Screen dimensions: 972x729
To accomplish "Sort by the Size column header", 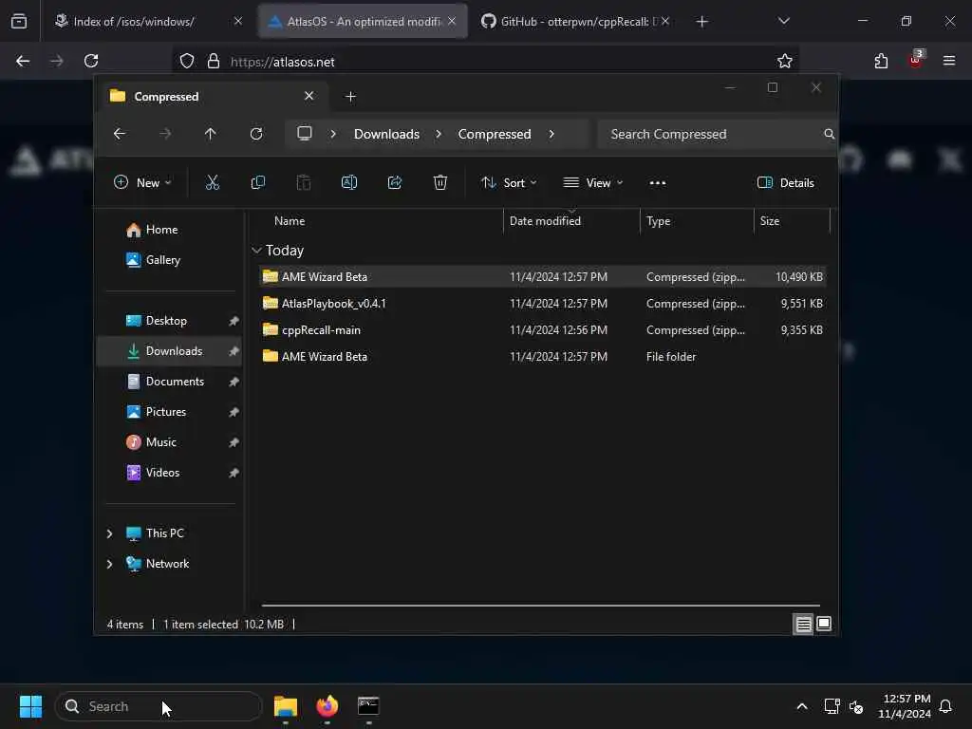I will 769,220.
